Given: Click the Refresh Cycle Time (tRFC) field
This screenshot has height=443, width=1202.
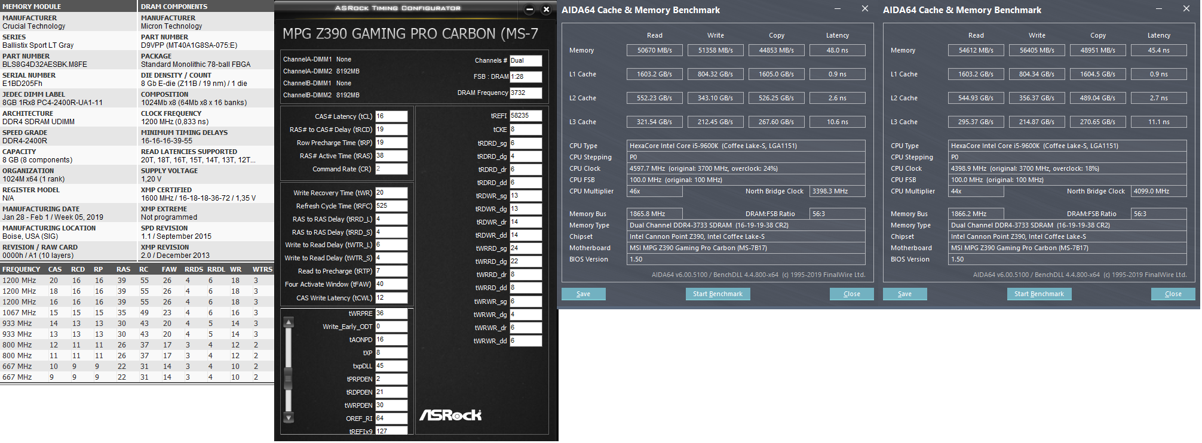Looking at the screenshot, I should point(391,206).
